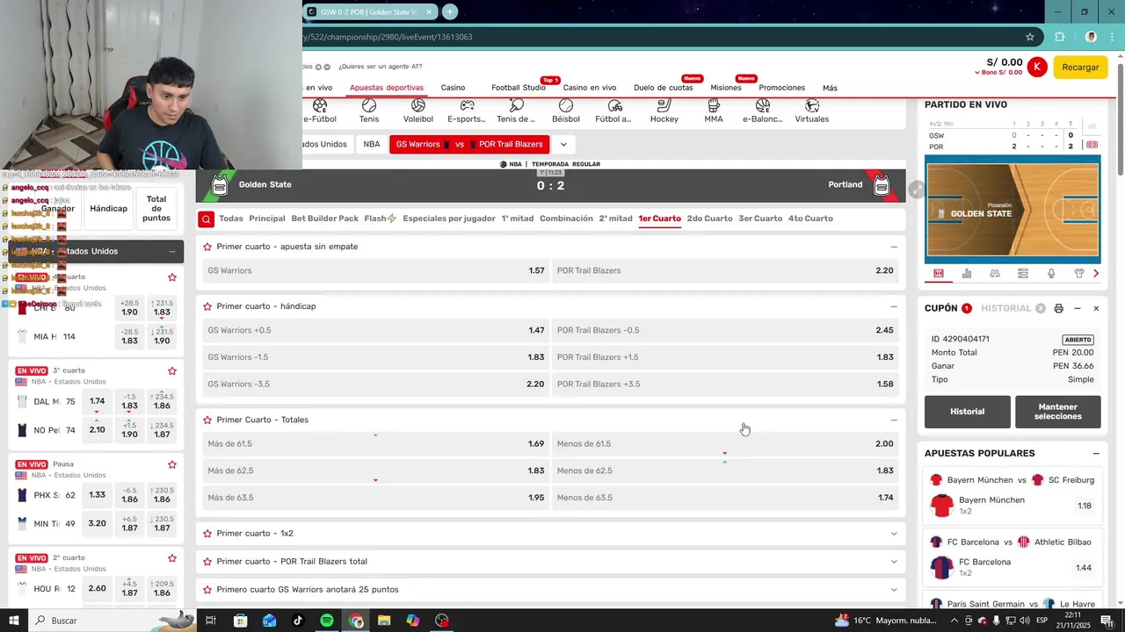
Task: Favorite the Primer cuarto apuesta sin empate market
Action: pos(208,247)
